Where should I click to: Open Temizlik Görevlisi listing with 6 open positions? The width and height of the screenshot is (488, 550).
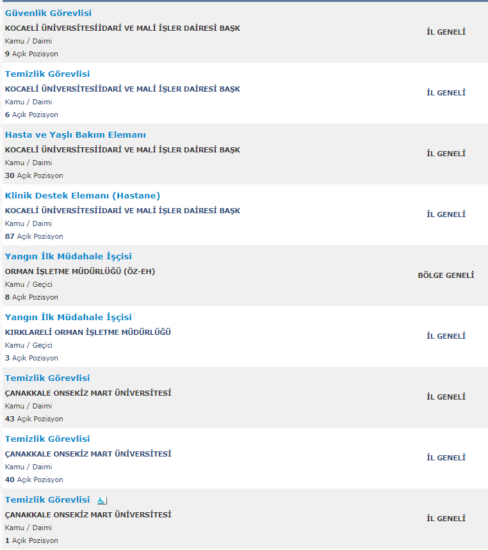(47, 74)
